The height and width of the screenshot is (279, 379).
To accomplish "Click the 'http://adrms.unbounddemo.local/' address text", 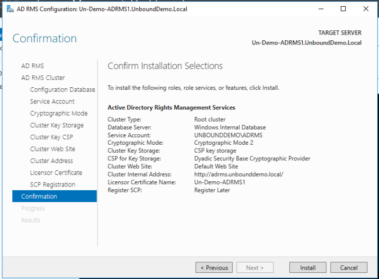I will 239,175.
